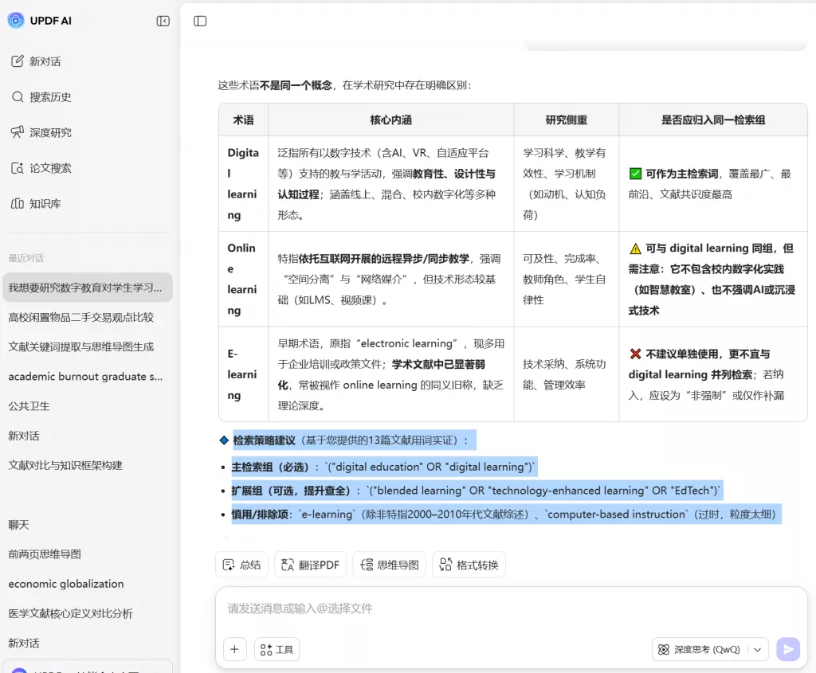Click the 论文搜索 paper search icon
This screenshot has width=816, height=673.
(x=18, y=168)
